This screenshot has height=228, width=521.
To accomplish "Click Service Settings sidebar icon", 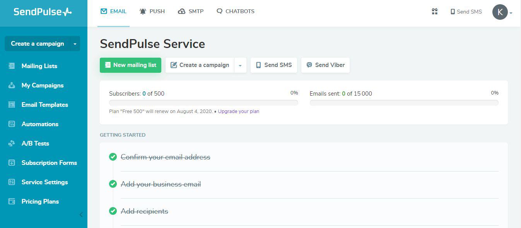I will 12,182.
